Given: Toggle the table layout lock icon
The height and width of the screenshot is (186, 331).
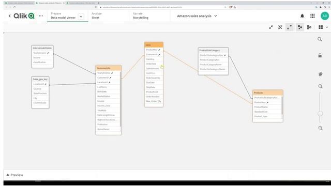Looking at the screenshot, I should click(x=320, y=55).
